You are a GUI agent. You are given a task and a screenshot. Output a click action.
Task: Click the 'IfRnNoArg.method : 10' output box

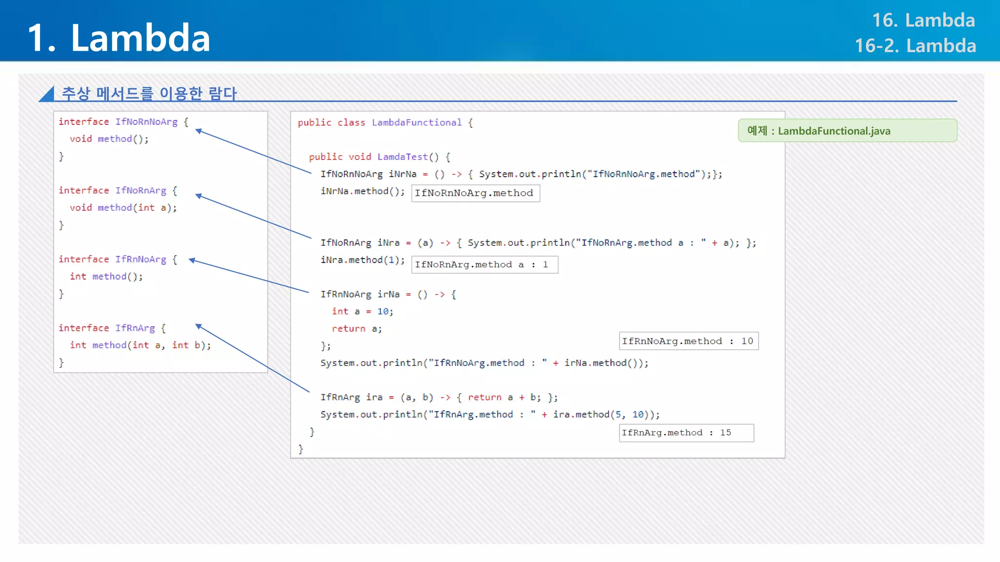click(688, 341)
